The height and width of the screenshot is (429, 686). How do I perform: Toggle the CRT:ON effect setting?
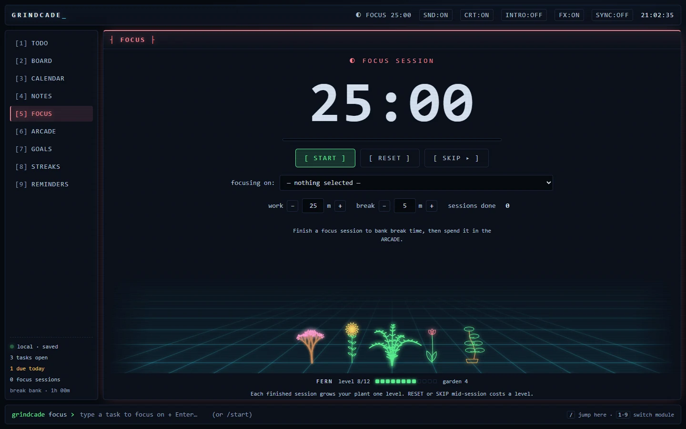pos(477,15)
